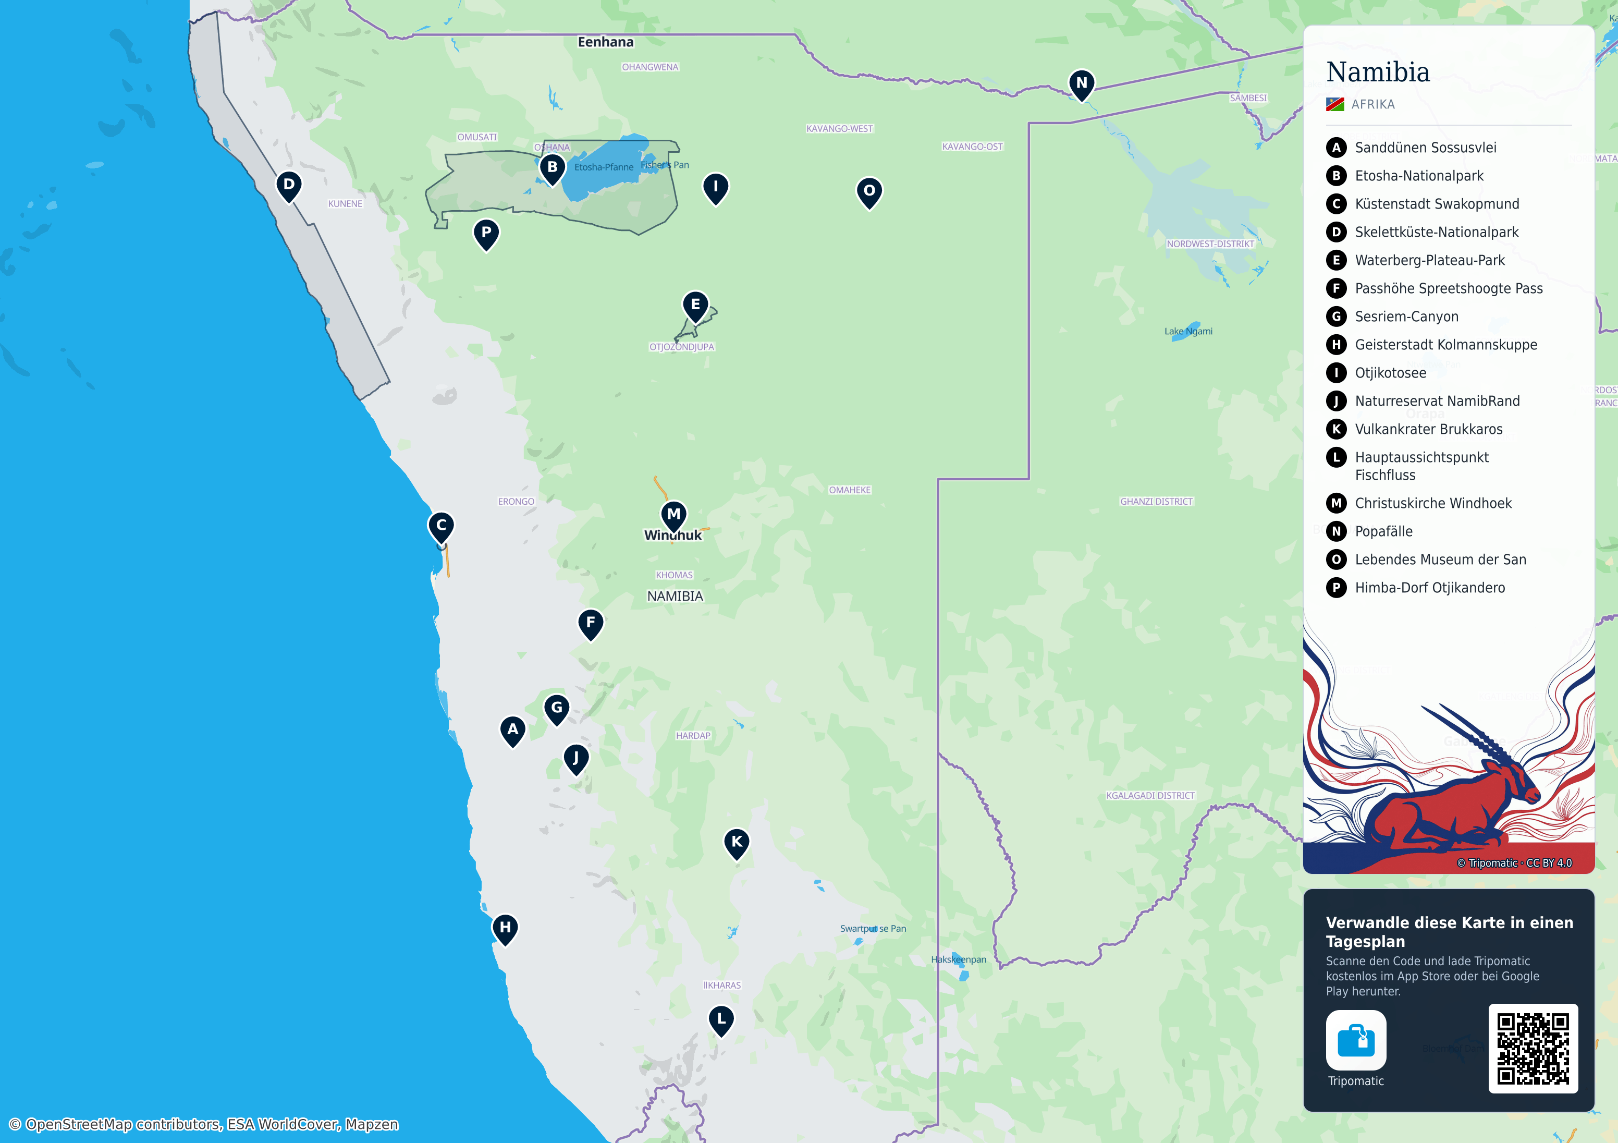Click map pin L near Fischfluss
The image size is (1618, 1143).
721,1020
